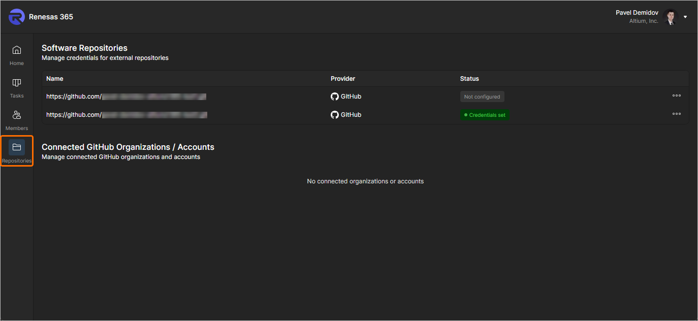Open the Members sidebar icon
Viewport: 698px width, 321px height.
tap(17, 115)
